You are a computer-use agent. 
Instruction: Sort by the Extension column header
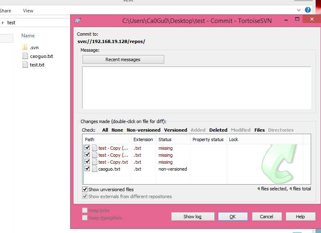coord(143,139)
